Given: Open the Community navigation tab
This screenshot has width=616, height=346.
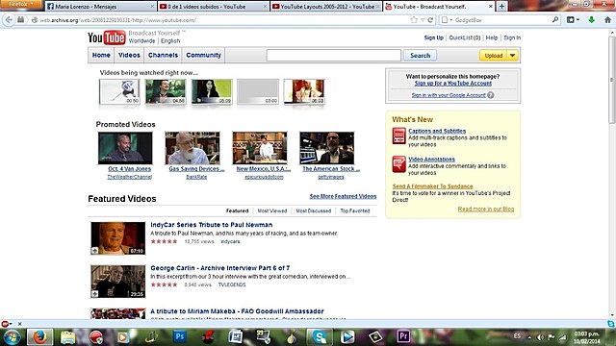Looking at the screenshot, I should (x=203, y=56).
